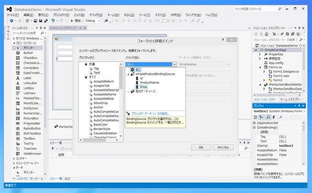
Task: Open the textBox3 object selector dropdown
Action: tap(304, 111)
